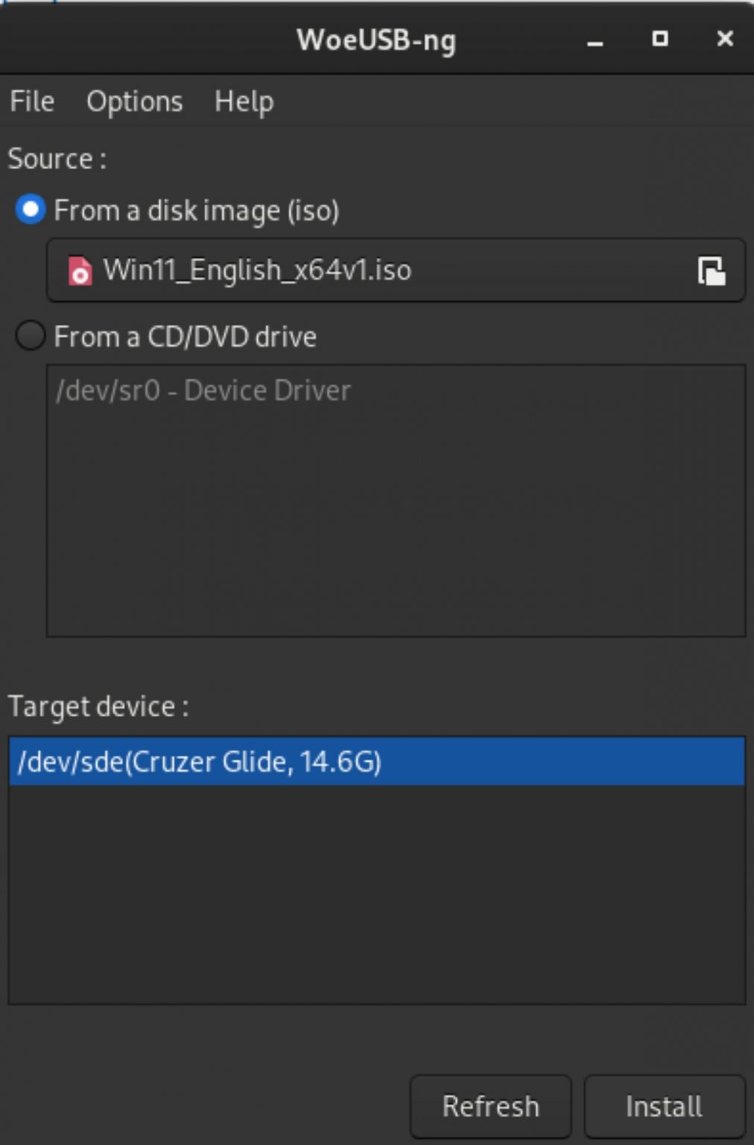Open the ISO file browser icon

(x=713, y=271)
